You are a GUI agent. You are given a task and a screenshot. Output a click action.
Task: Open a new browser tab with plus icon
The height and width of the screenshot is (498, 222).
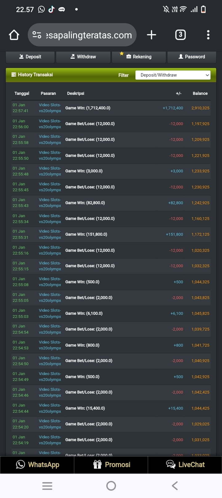tap(151, 35)
